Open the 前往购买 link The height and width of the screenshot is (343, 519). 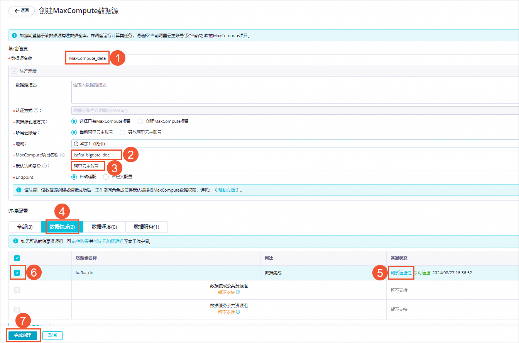coord(81,241)
